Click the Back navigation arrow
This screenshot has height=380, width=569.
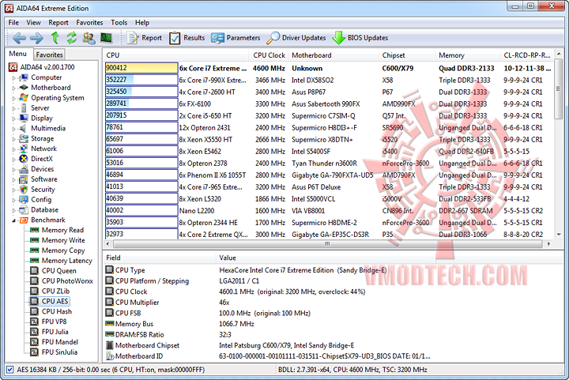click(x=19, y=38)
